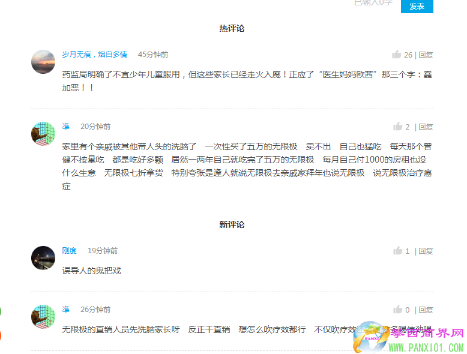
Task: Reply to 刚度's comment
Action: point(426,251)
